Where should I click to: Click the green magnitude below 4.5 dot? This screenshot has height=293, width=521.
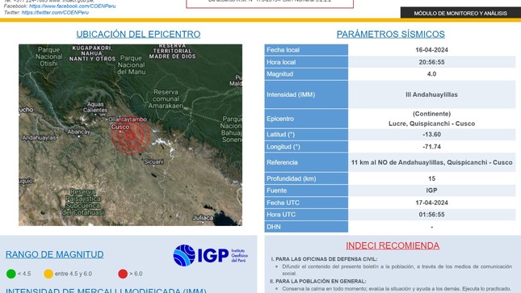(11, 274)
